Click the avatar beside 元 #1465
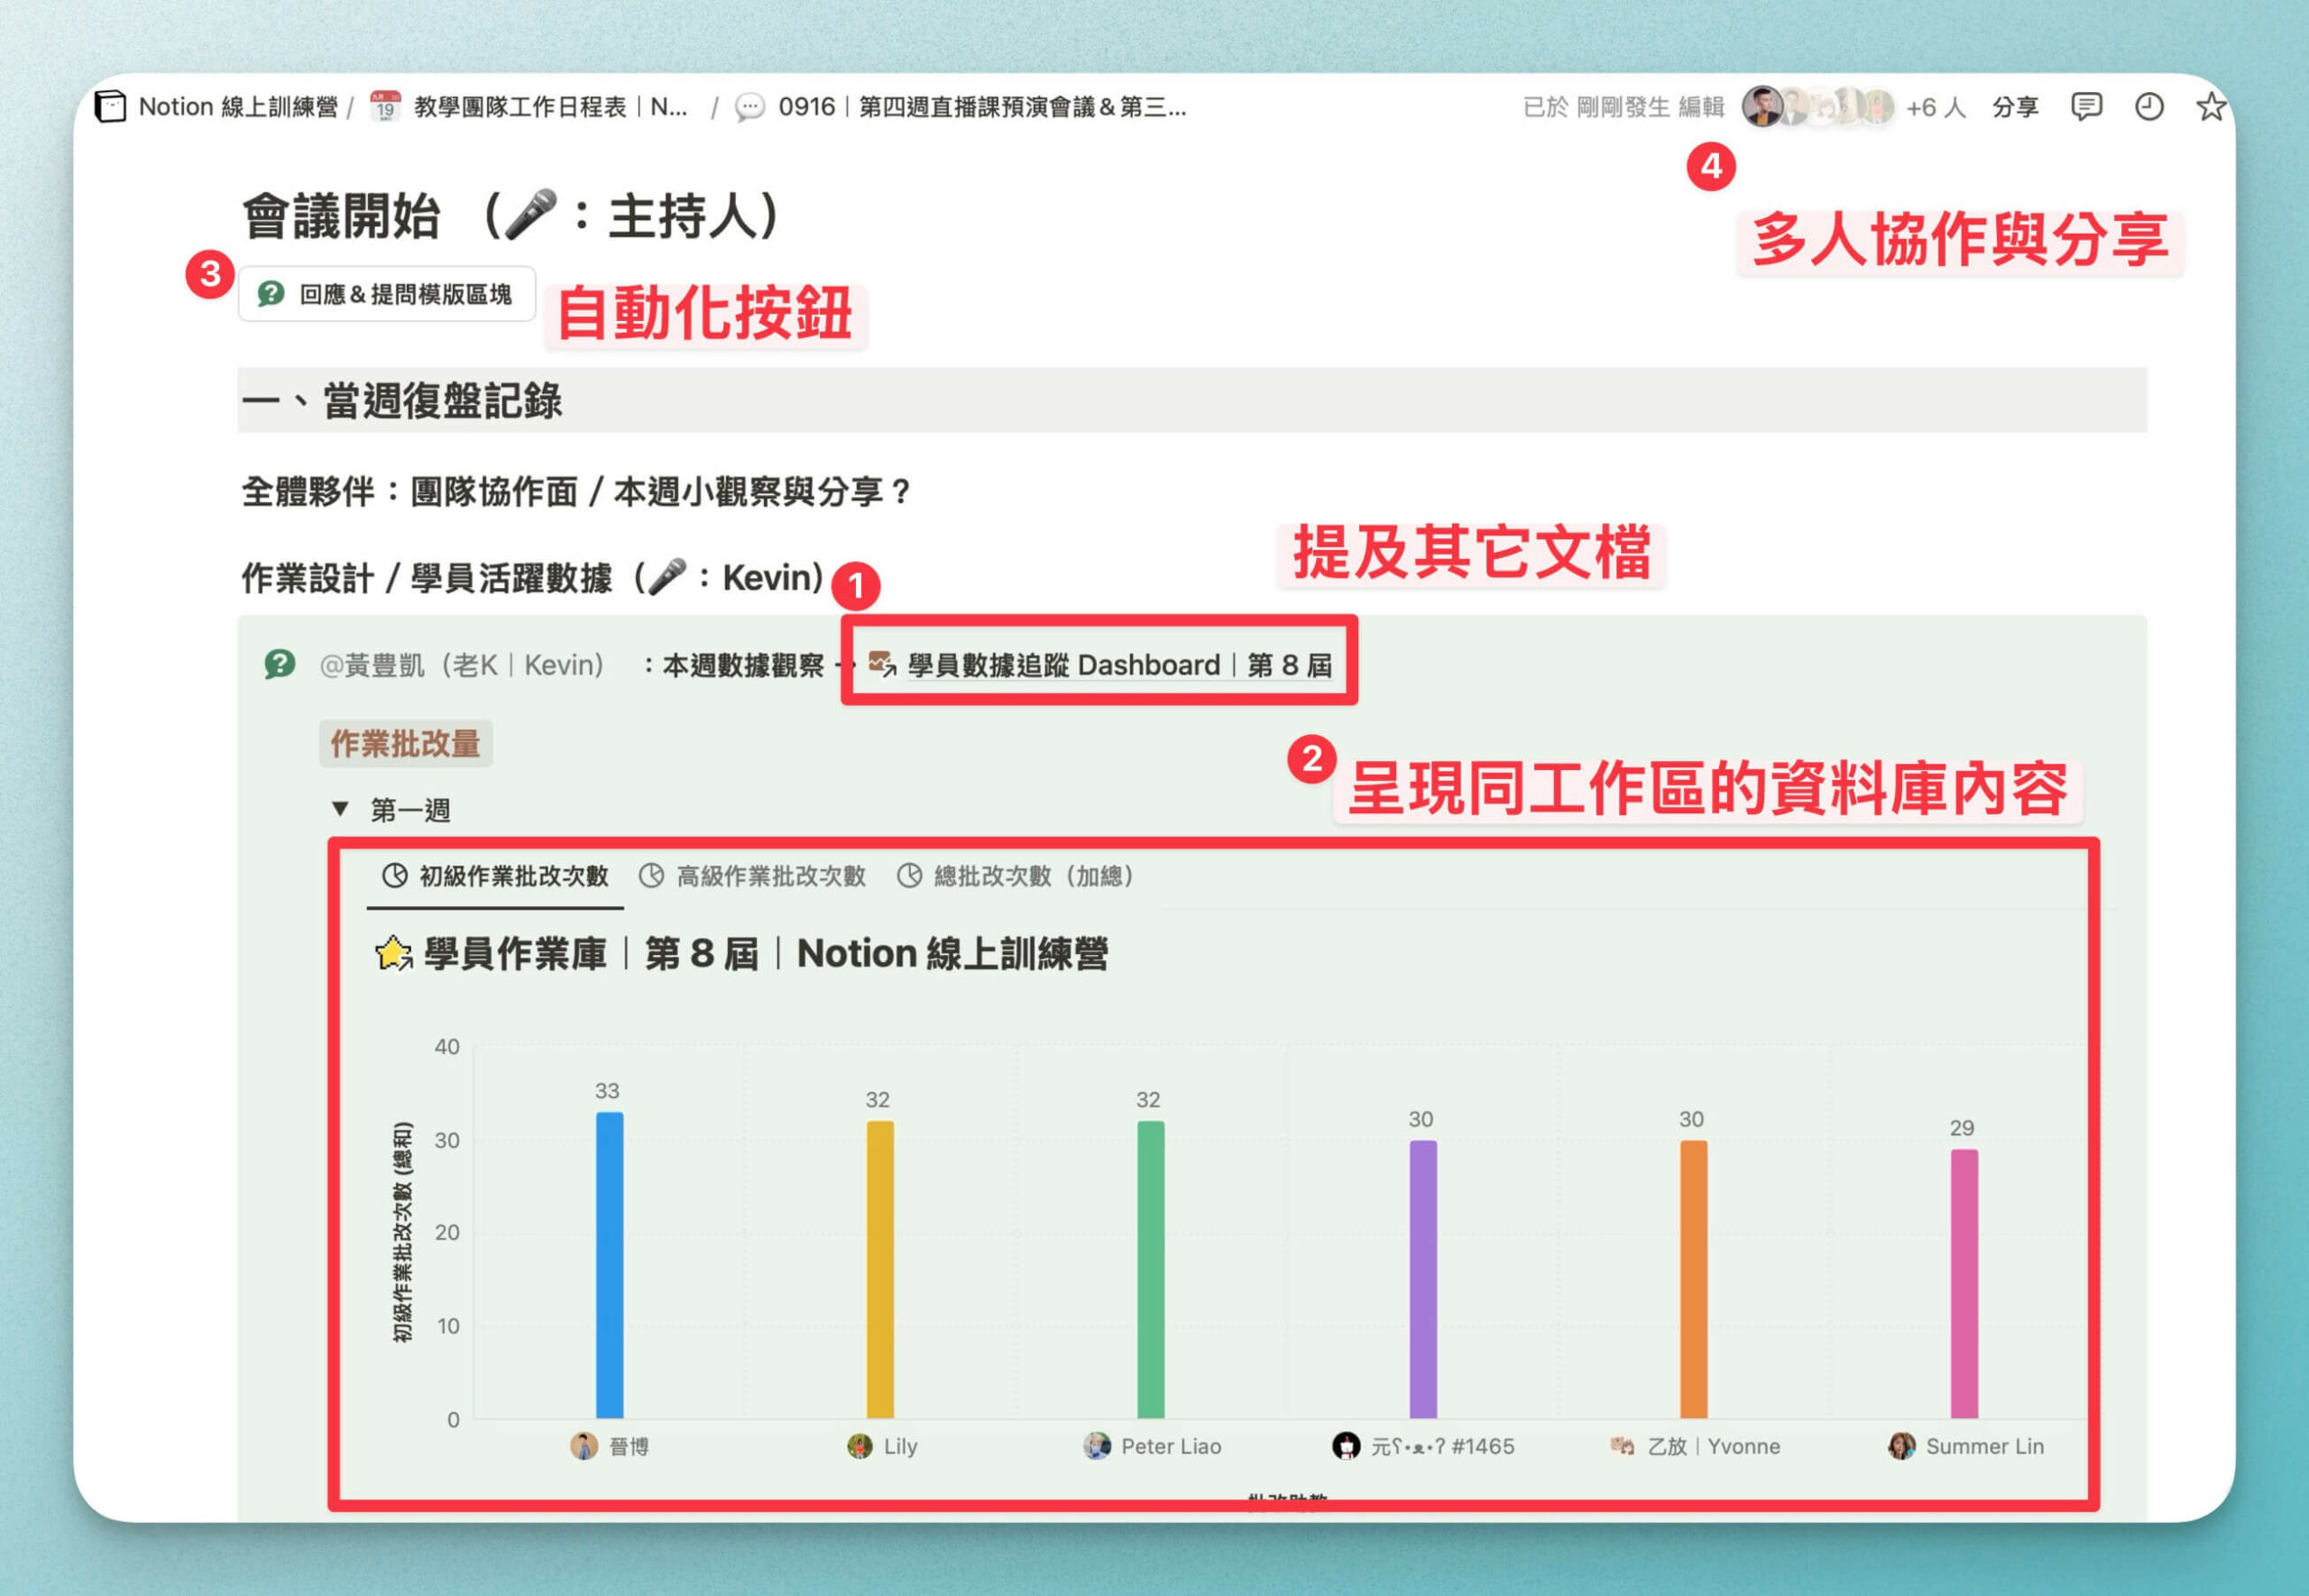Viewport: 2309px width, 1596px height. coord(1346,1446)
